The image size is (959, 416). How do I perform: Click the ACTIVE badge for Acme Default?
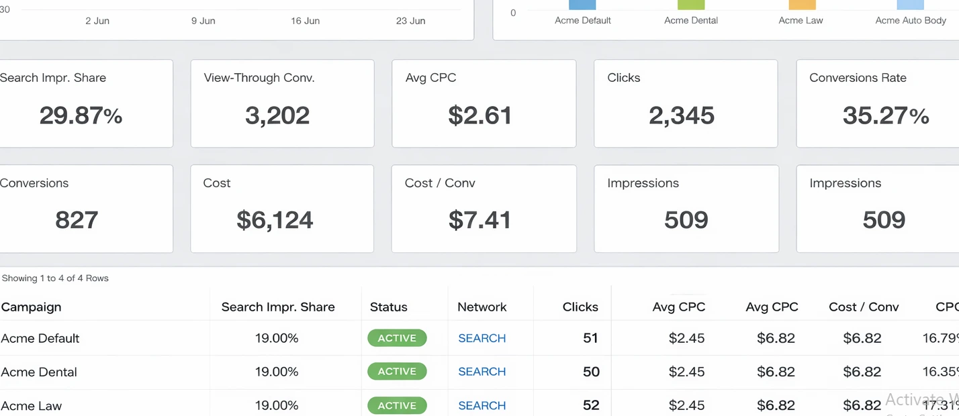coord(396,338)
